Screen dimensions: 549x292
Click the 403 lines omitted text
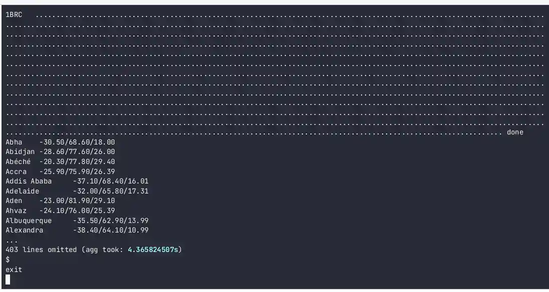pyautogui.click(x=41, y=249)
